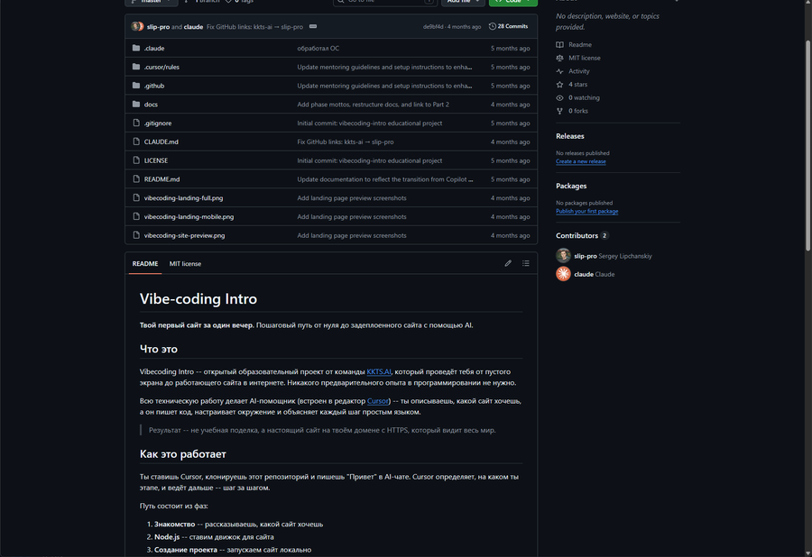Click the claude avatar in Contributors
This screenshot has width=812, height=557.
click(563, 274)
